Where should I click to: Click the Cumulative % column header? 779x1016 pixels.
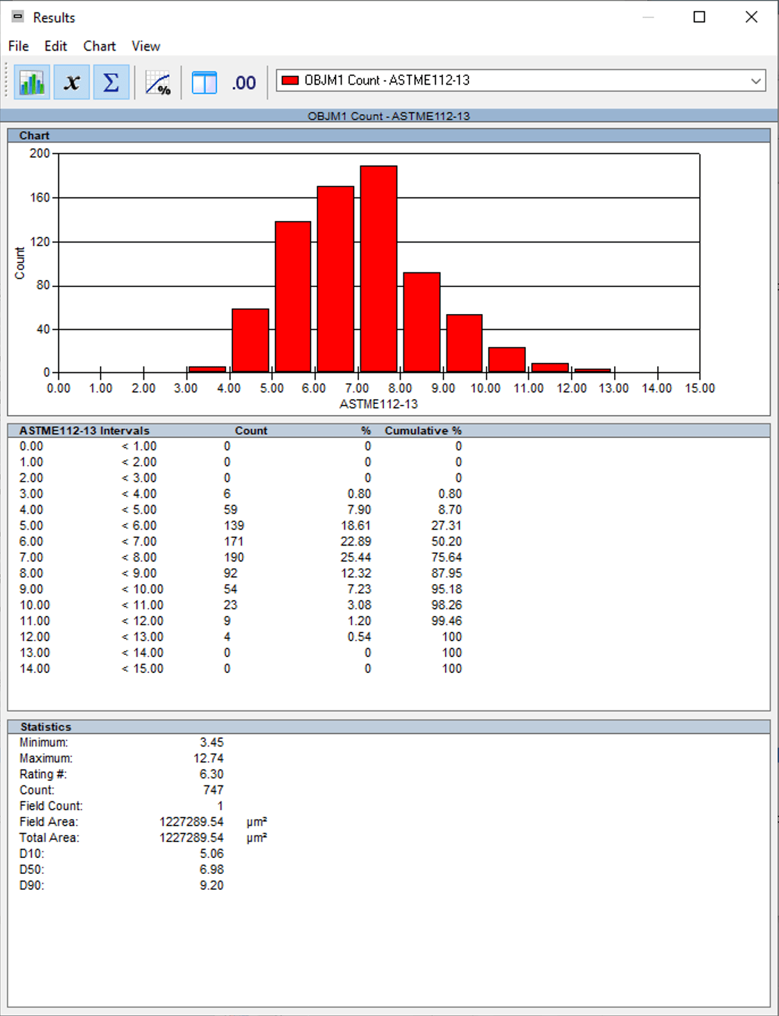[x=423, y=430]
